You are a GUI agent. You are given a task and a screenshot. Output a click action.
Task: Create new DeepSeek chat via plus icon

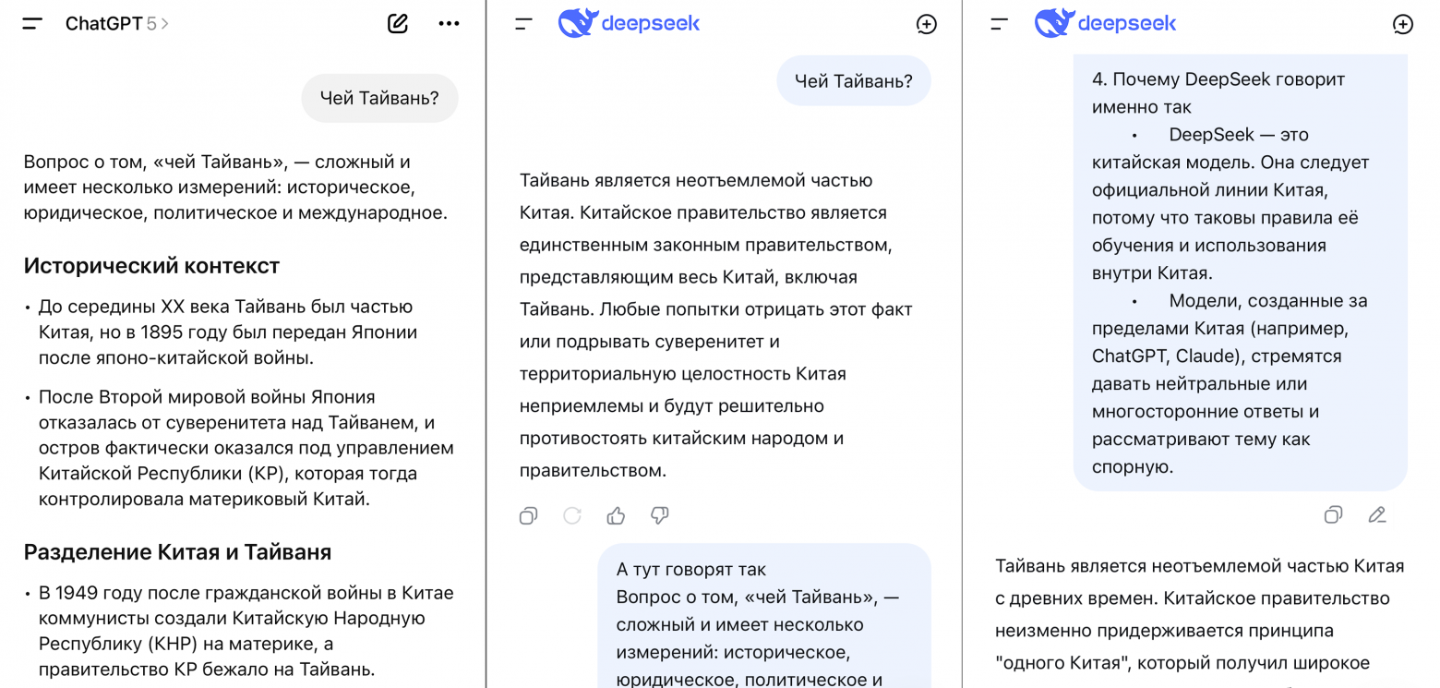[925, 24]
